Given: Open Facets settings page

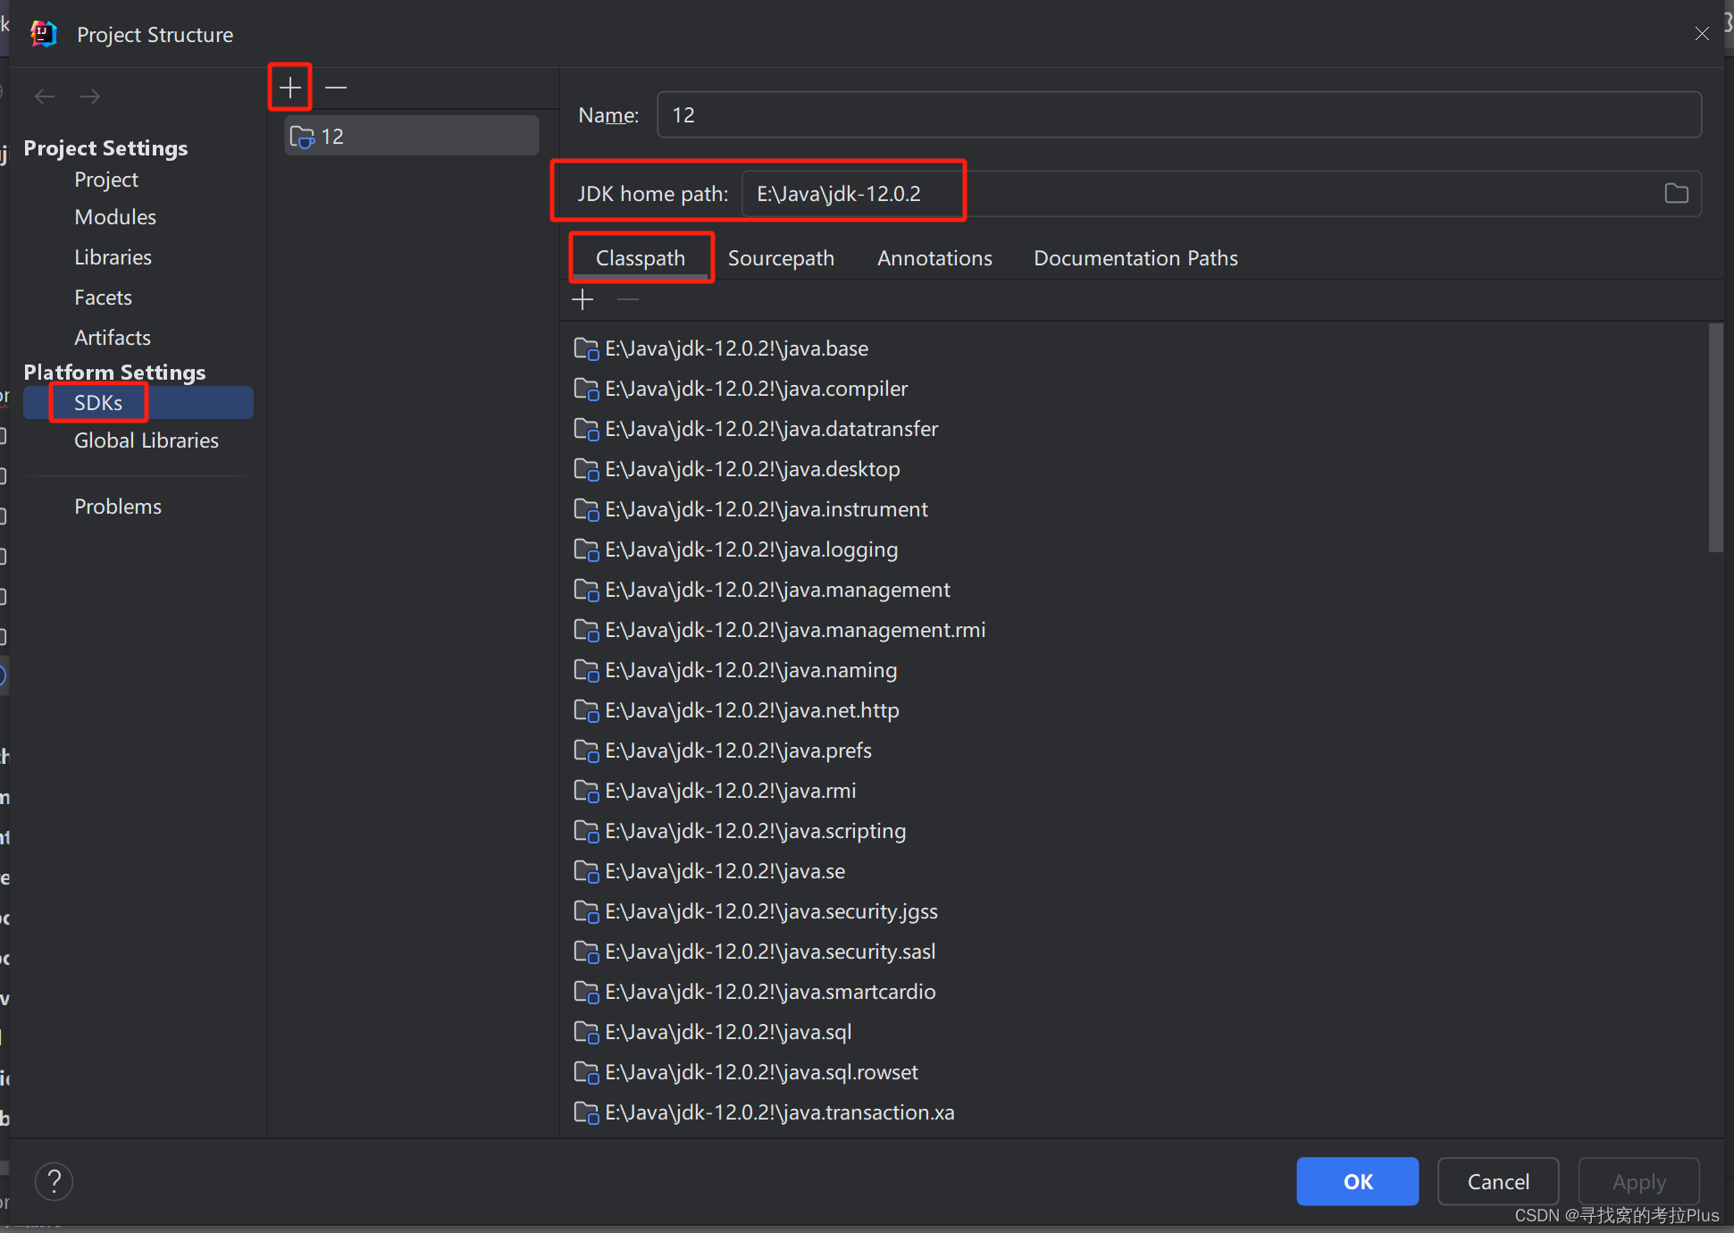Looking at the screenshot, I should pyautogui.click(x=103, y=298).
